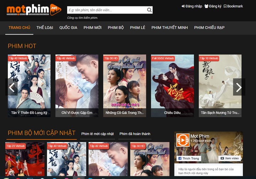
Task: Click the Full 55/55 Vietsub badge
Action: tap(163, 58)
